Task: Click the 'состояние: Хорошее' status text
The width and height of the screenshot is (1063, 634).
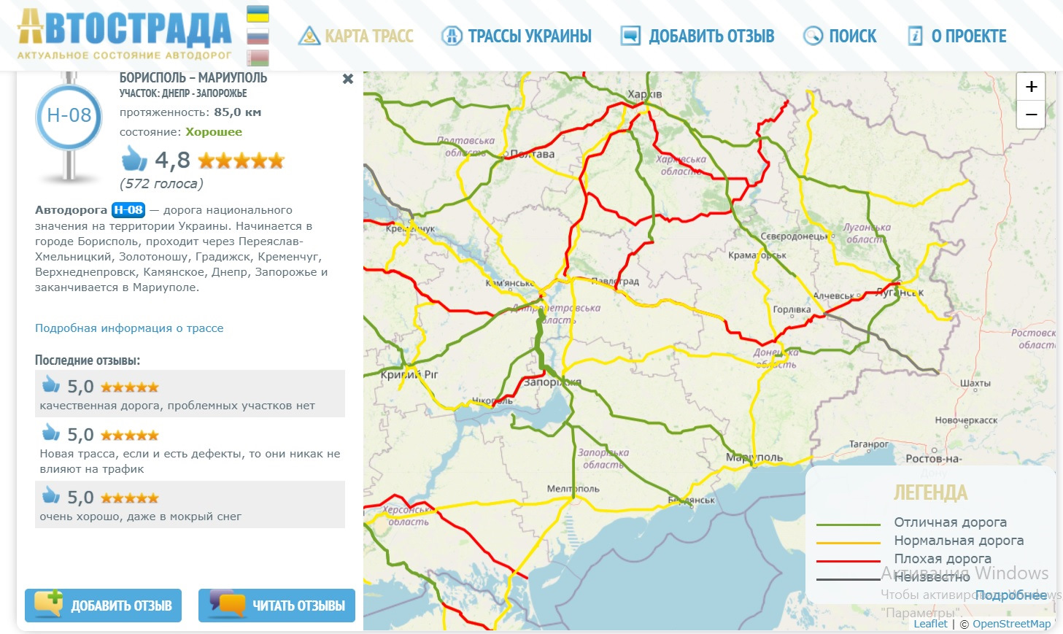Action: (181, 132)
